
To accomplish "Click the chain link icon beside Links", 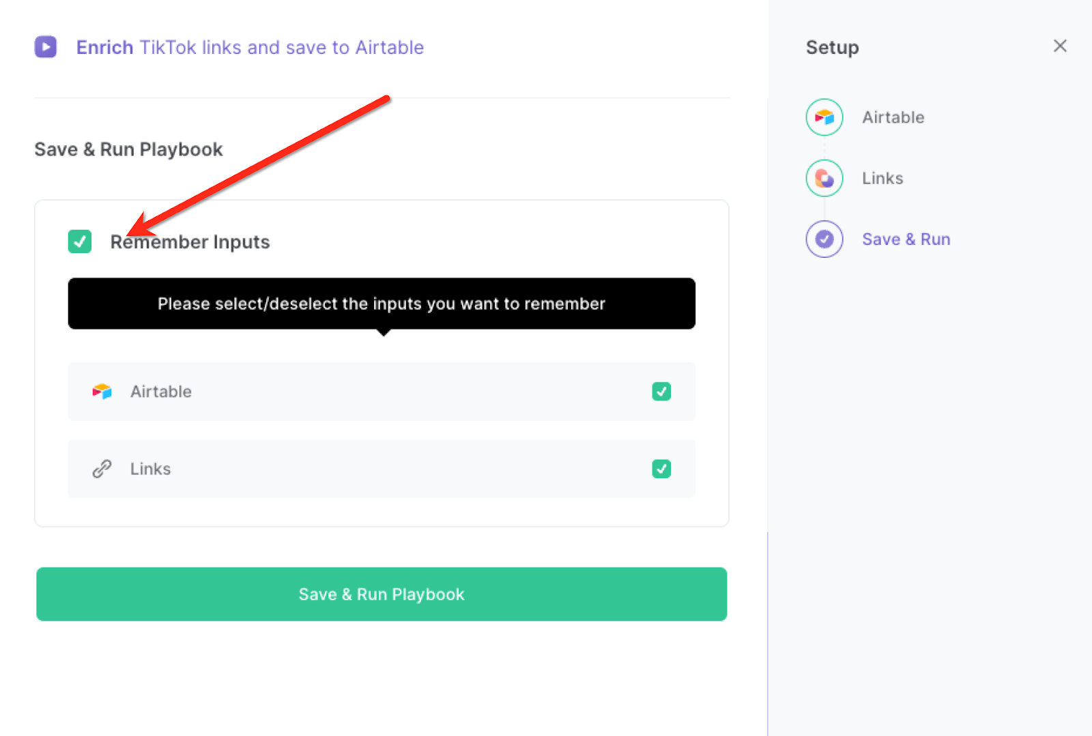I will pyautogui.click(x=102, y=469).
